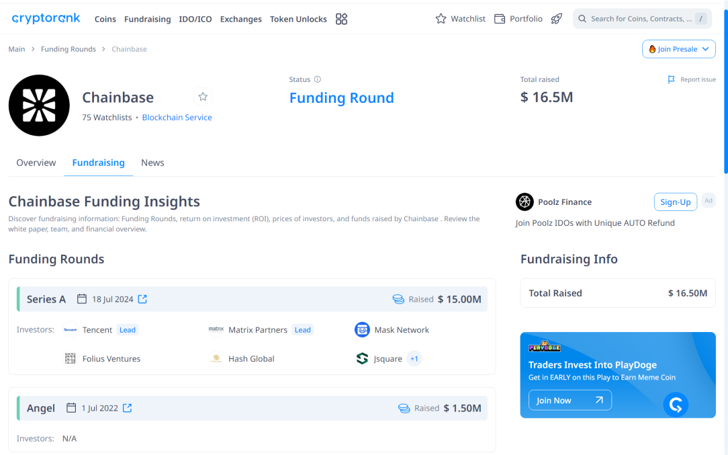Go to Funding Rounds breadcrumb

pos(69,49)
